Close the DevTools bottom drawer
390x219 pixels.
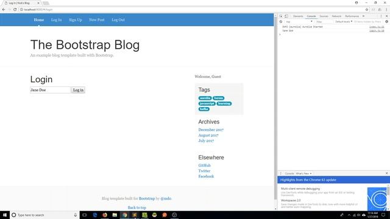tap(386, 173)
